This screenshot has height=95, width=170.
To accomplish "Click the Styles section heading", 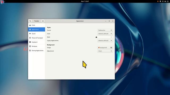I will coord(49,27).
